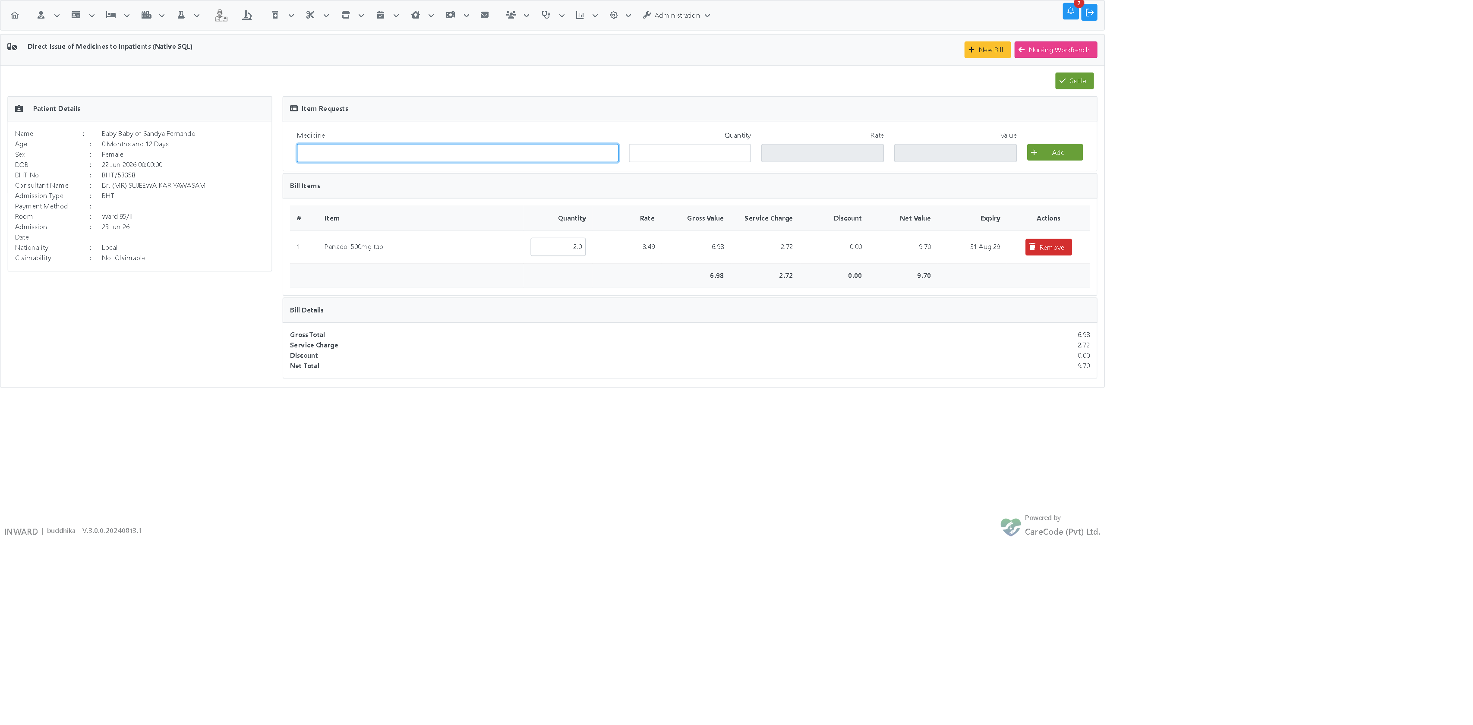Click the rate '3.49' in Panadol row
Screen dimensions: 1473x725
(648, 247)
